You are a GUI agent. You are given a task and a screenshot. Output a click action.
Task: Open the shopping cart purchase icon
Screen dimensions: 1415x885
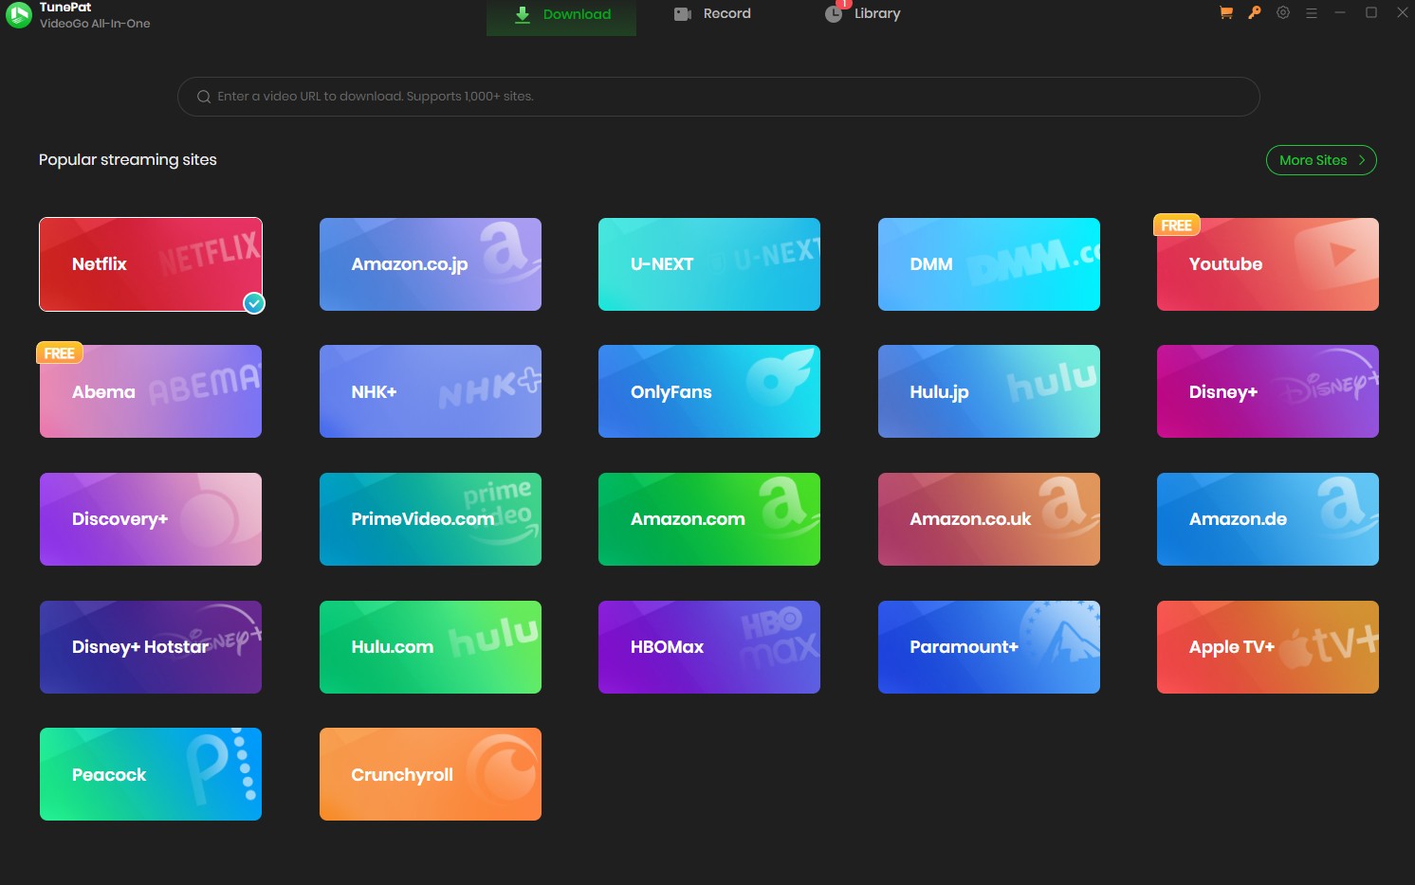(1225, 13)
